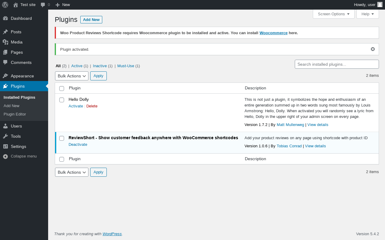Click the bottom Apply button

98,172
